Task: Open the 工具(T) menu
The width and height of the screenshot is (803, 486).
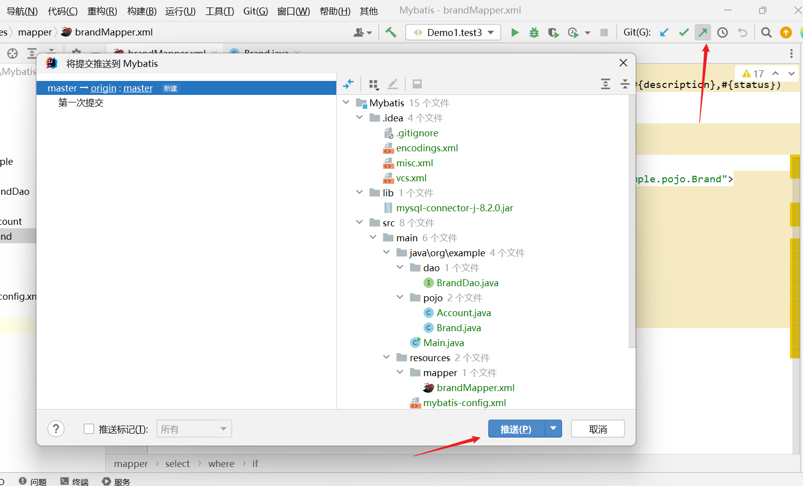Action: [x=220, y=11]
